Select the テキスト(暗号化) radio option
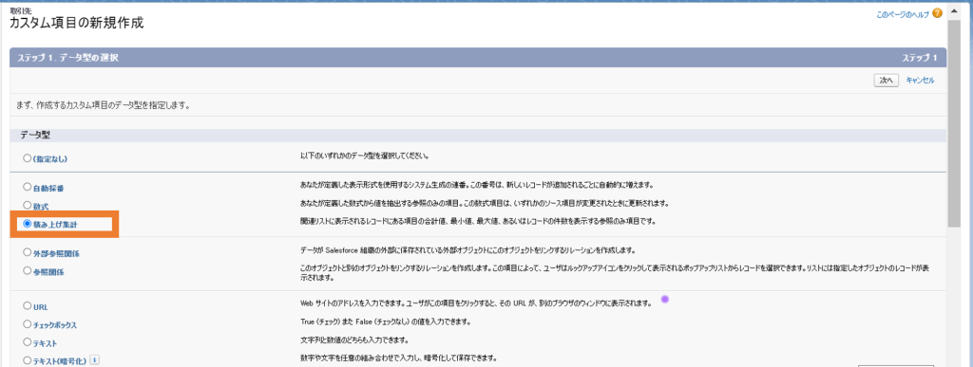Image resolution: width=973 pixels, height=367 pixels. 27,359
